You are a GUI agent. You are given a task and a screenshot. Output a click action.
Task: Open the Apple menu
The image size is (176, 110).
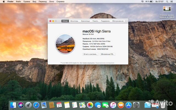4,2
